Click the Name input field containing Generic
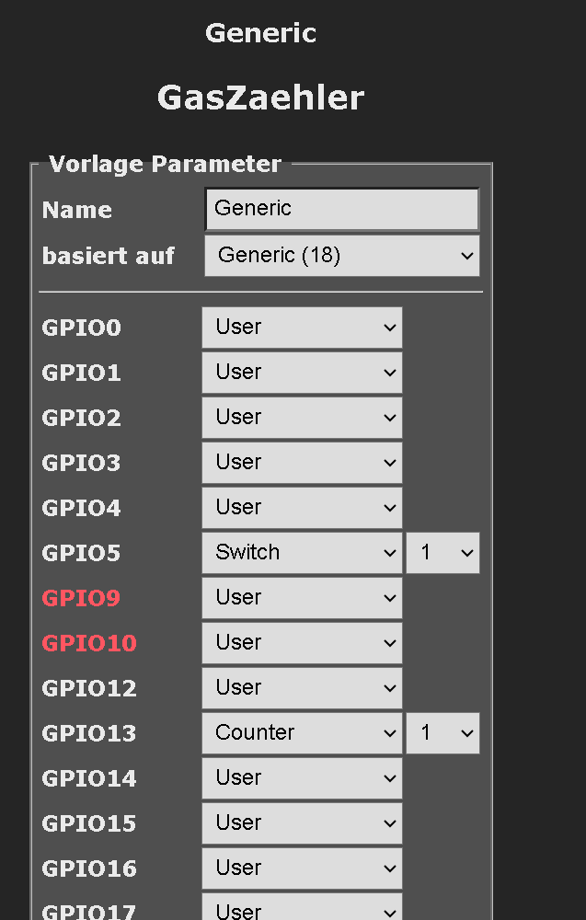This screenshot has width=586, height=920. coord(342,209)
